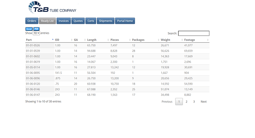
Task: Sort by the Packages column header
Action: point(146,40)
